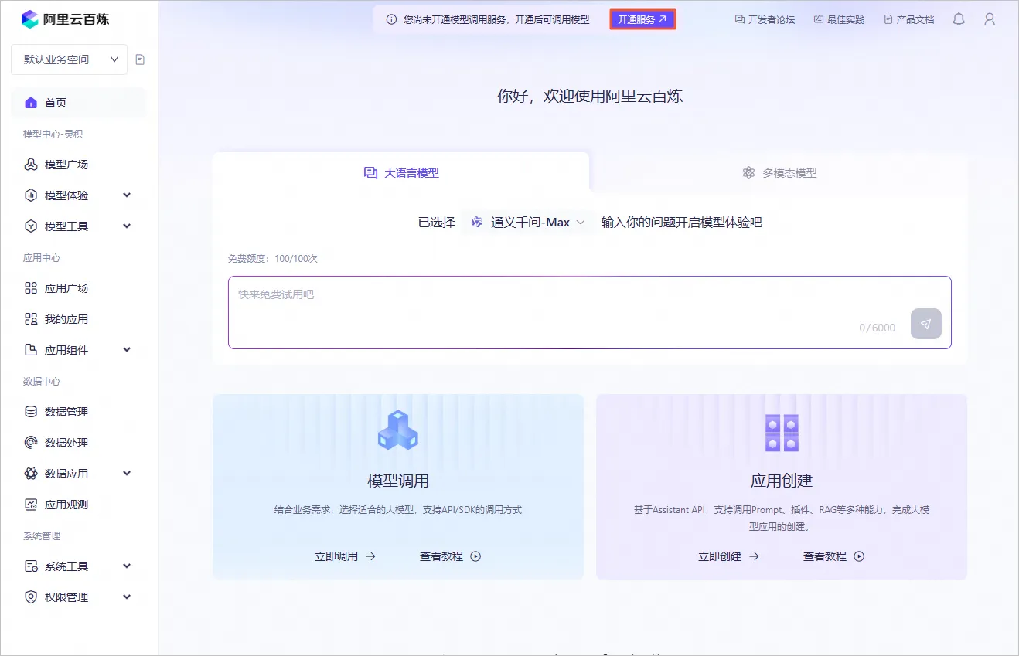Click the 模型体验 sidebar icon

tap(31, 195)
